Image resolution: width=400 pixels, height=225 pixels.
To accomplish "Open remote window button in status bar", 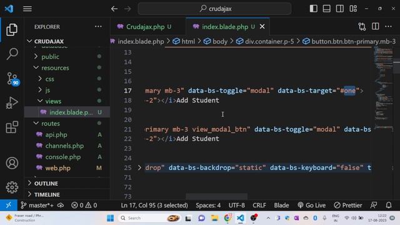I will coord(8,205).
